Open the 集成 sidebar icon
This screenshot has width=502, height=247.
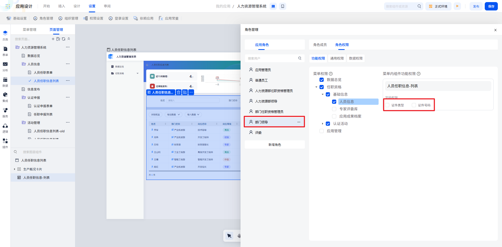[5, 97]
